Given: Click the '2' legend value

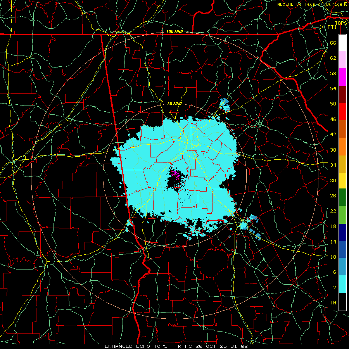Looking at the screenshot, I should pyautogui.click(x=335, y=288).
